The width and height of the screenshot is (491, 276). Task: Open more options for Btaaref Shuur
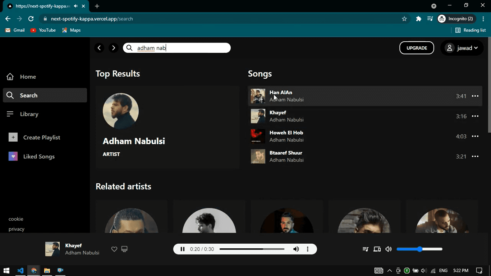pos(475,156)
